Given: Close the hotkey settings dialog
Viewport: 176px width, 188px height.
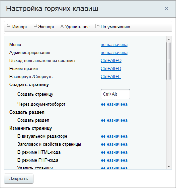Looking at the screenshot, I should (x=166, y=9).
